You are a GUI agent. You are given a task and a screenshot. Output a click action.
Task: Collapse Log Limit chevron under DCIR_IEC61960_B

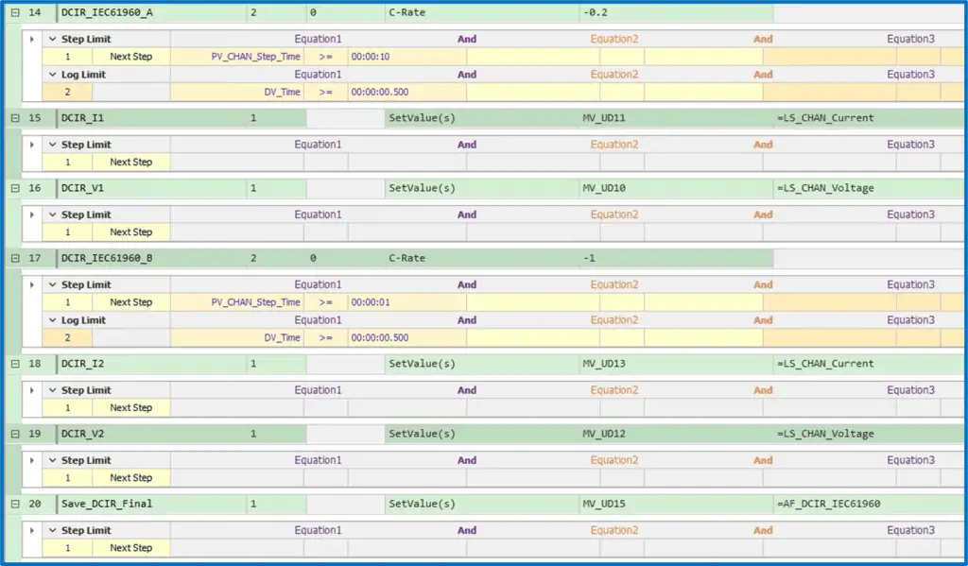pyautogui.click(x=53, y=320)
